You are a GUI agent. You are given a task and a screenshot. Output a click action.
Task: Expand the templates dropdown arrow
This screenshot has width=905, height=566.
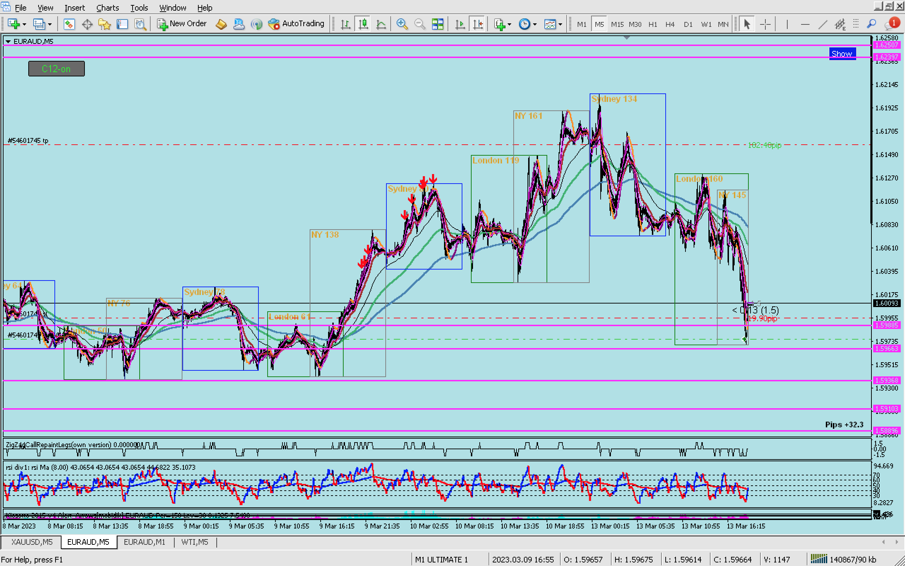(560, 24)
